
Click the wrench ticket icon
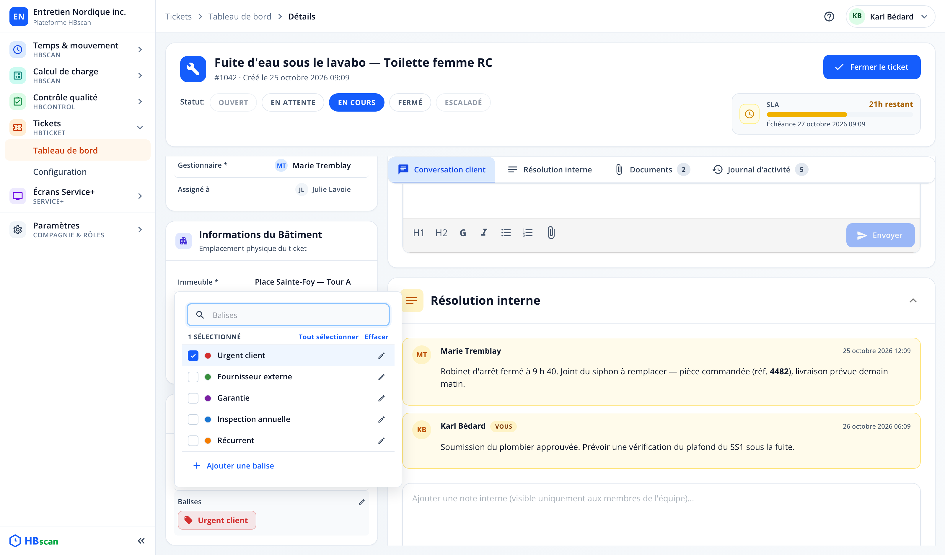click(x=193, y=69)
